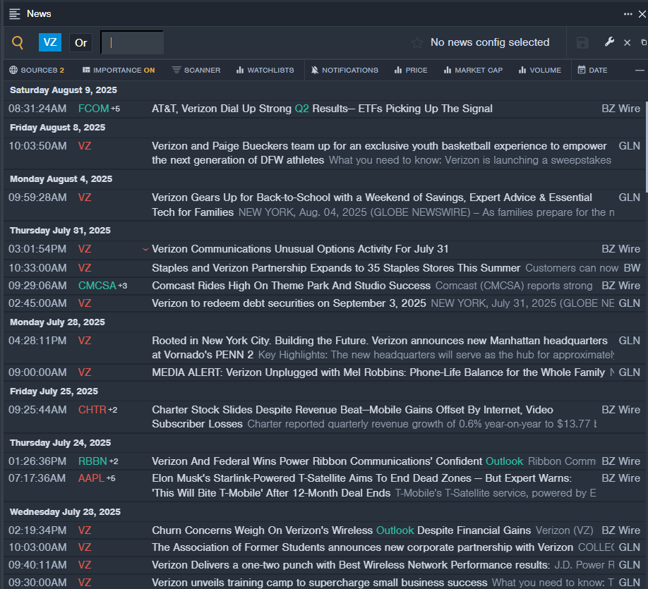Click the pop-out window icon
Screen dimensions: 648x589
[644, 42]
